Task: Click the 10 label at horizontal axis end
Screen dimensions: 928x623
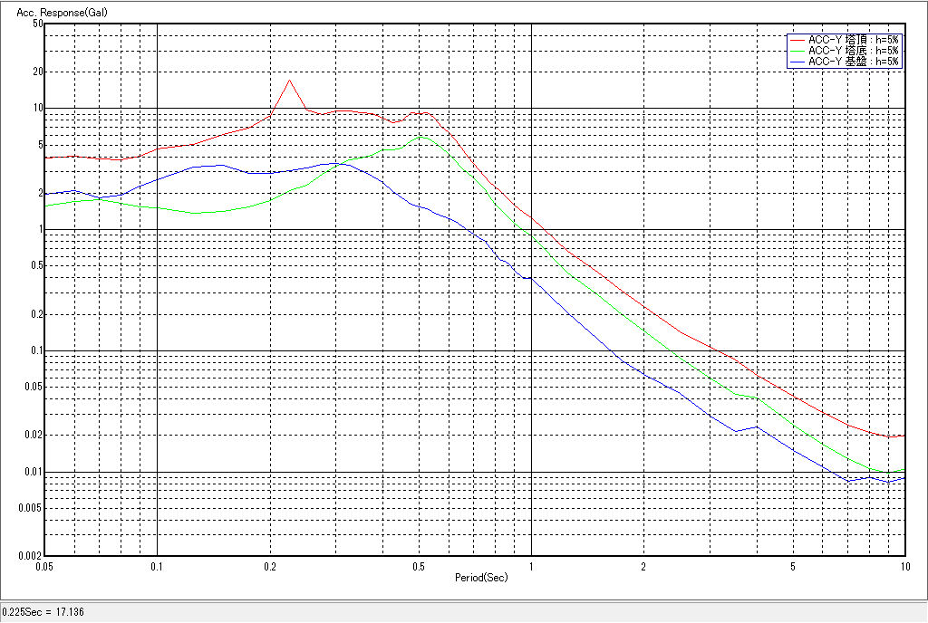Action: [x=903, y=566]
